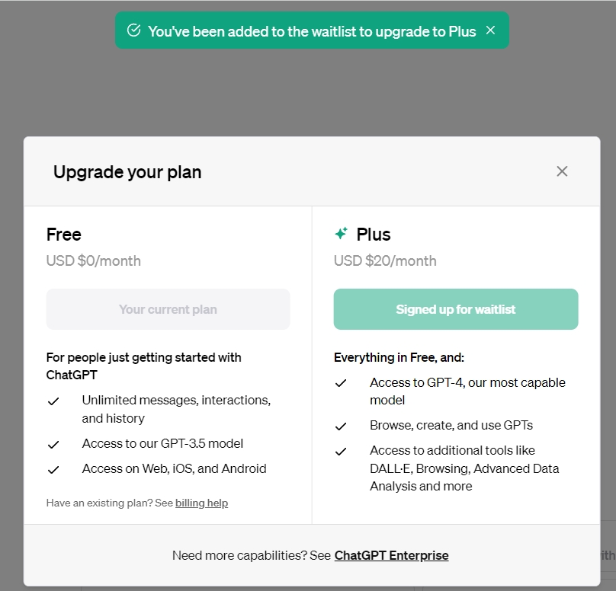The width and height of the screenshot is (616, 591).
Task: Open the billing help link
Action: (201, 503)
